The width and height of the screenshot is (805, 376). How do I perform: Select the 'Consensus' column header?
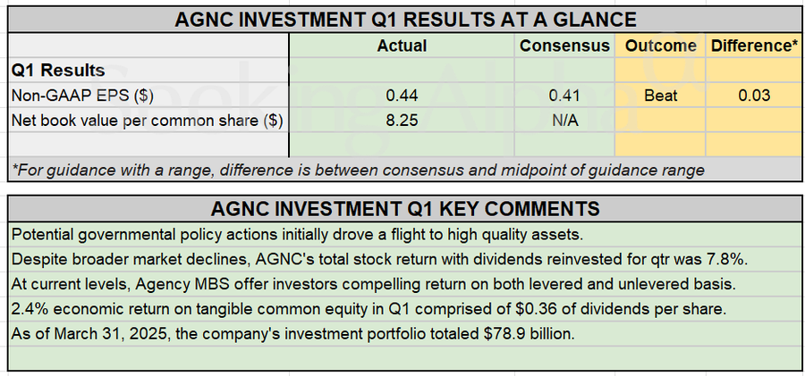click(x=564, y=45)
